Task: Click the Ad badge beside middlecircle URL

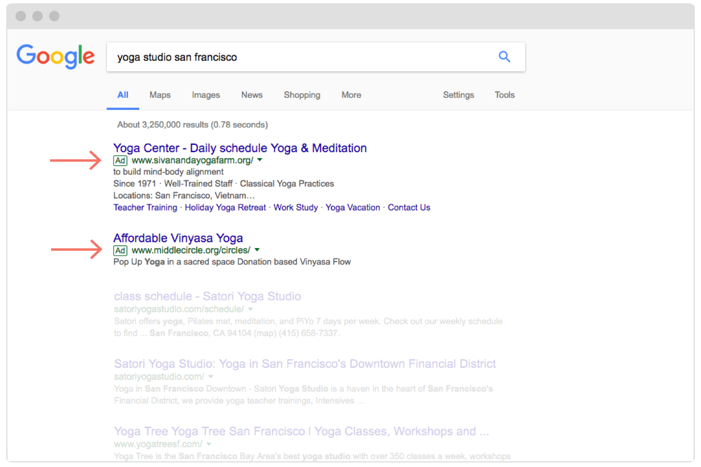Action: pyautogui.click(x=120, y=251)
